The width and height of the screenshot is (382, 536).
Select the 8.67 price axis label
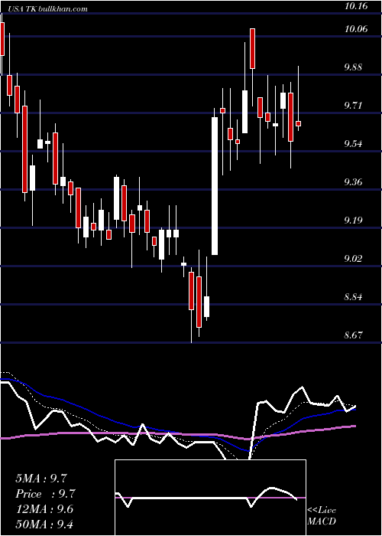[x=353, y=335]
